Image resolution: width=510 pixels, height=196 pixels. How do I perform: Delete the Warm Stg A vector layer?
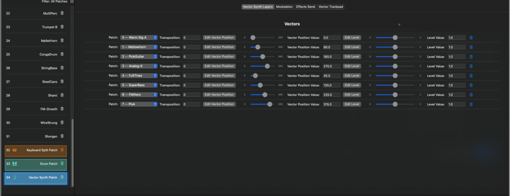pos(471,38)
